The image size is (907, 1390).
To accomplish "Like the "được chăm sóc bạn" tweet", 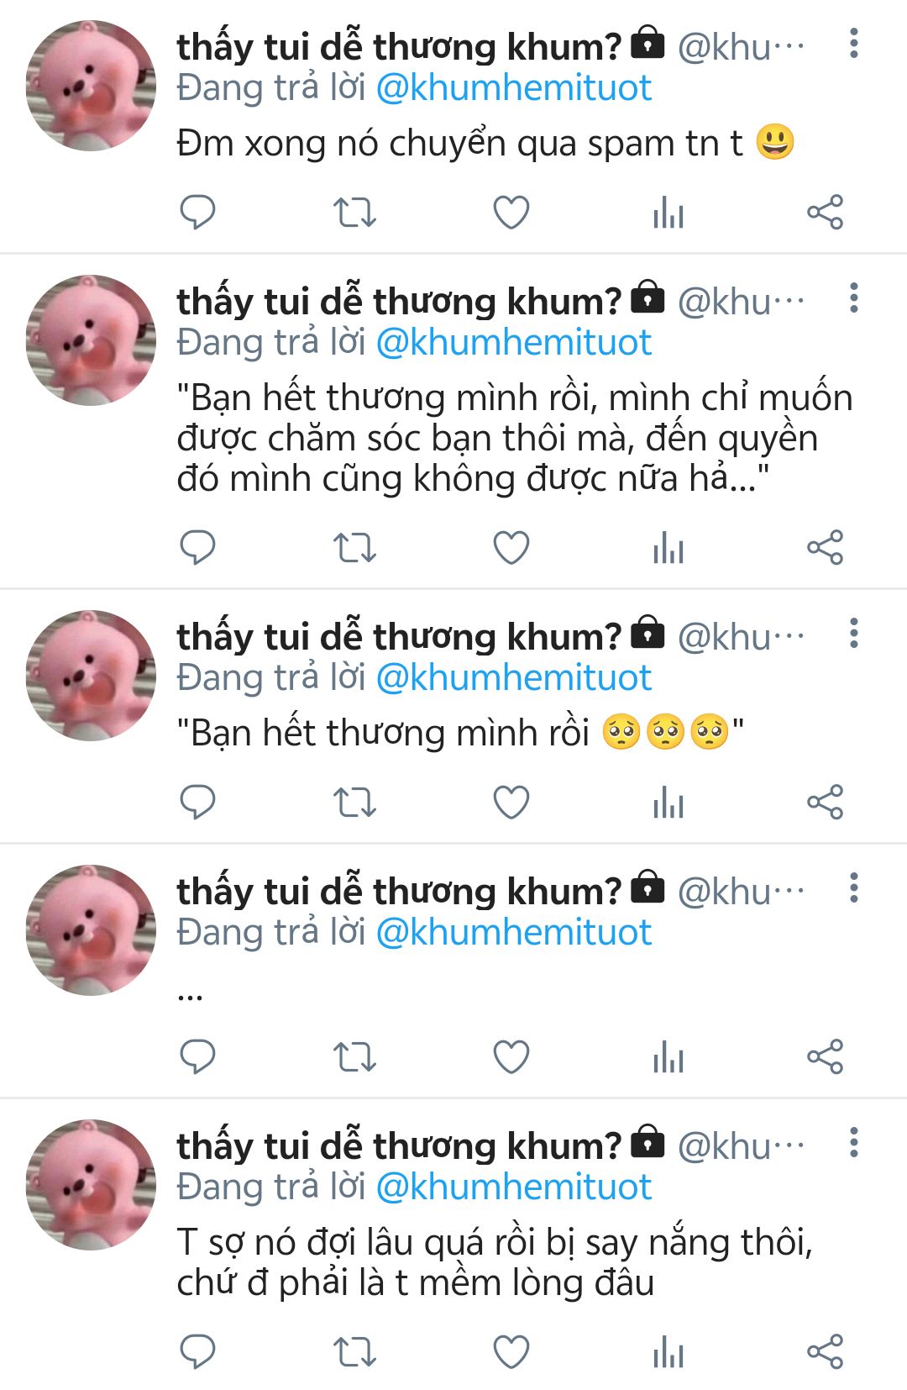I will [511, 548].
